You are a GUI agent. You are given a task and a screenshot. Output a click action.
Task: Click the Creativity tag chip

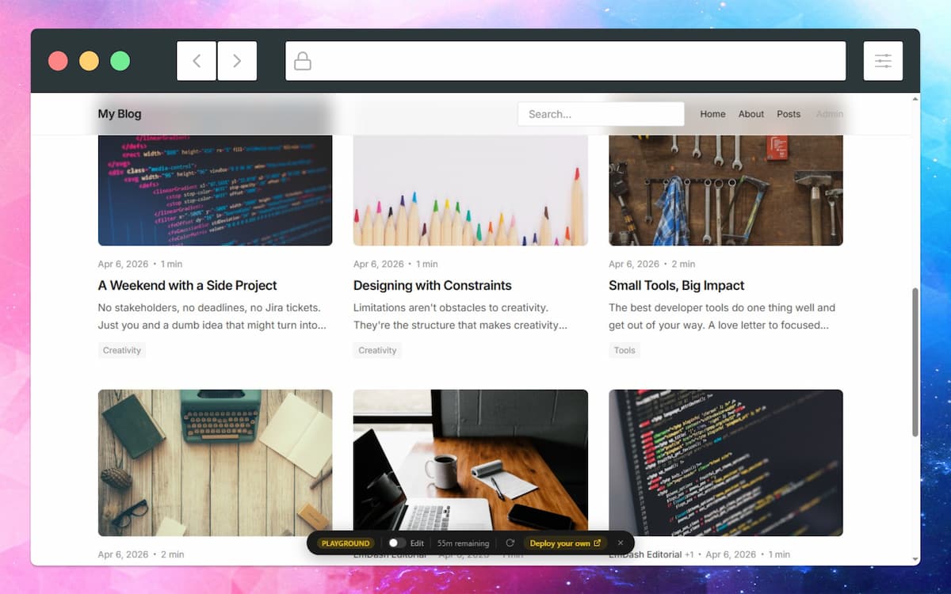[x=122, y=350]
